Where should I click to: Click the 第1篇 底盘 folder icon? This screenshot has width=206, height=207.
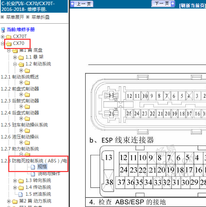tap(15, 51)
